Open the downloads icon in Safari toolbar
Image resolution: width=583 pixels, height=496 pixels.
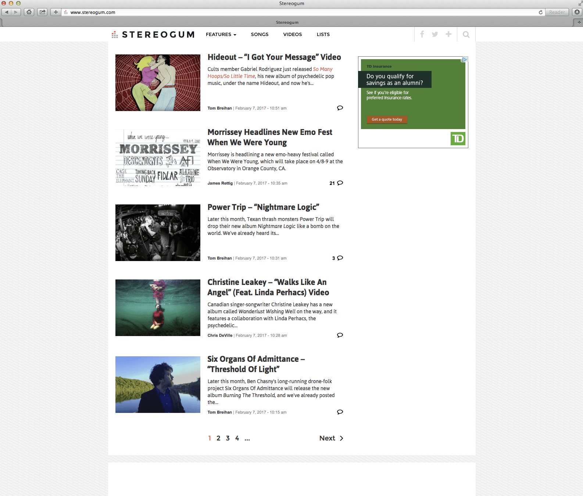[x=577, y=12]
